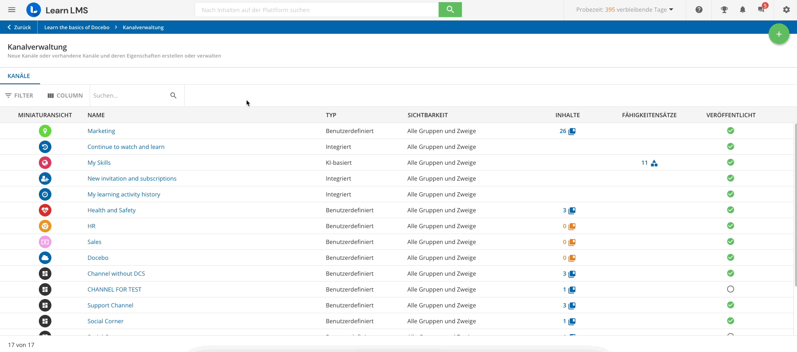Click the Kanalverwaltung breadcrumb
The width and height of the screenshot is (797, 352).
(x=143, y=27)
